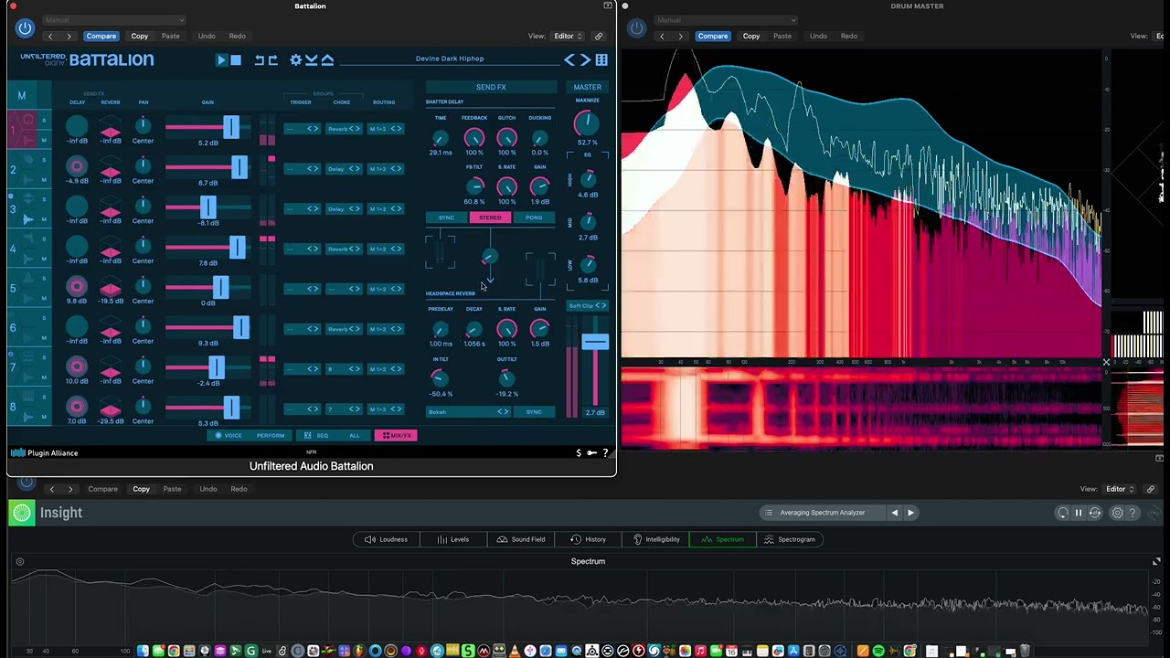Click Shatter Delay Feedback knob
The width and height of the screenshot is (1170, 658).
pos(473,138)
